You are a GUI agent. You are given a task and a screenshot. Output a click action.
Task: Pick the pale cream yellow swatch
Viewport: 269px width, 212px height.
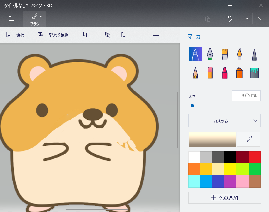coord(218,169)
